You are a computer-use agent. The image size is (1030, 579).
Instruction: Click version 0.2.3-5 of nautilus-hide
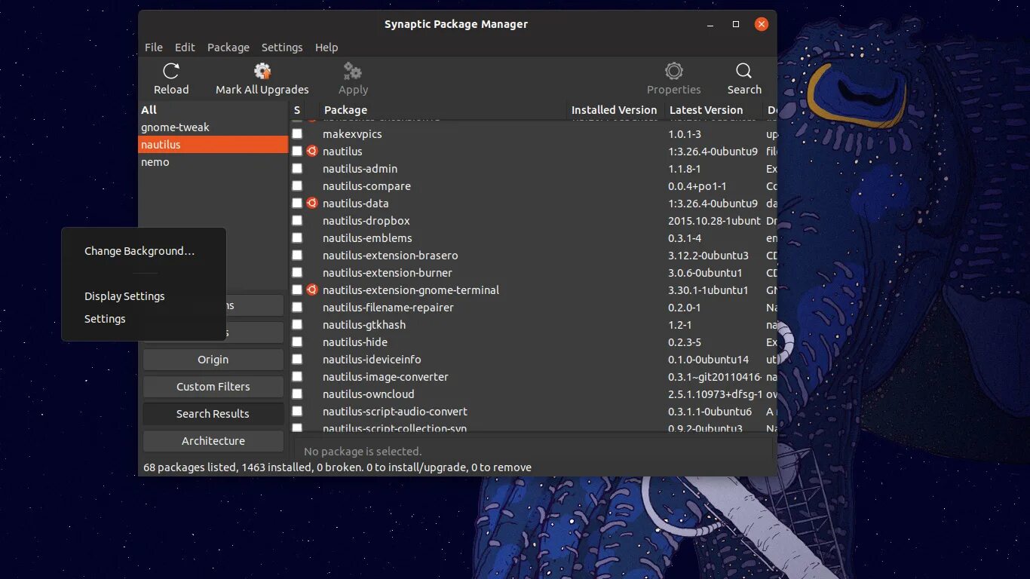click(685, 342)
